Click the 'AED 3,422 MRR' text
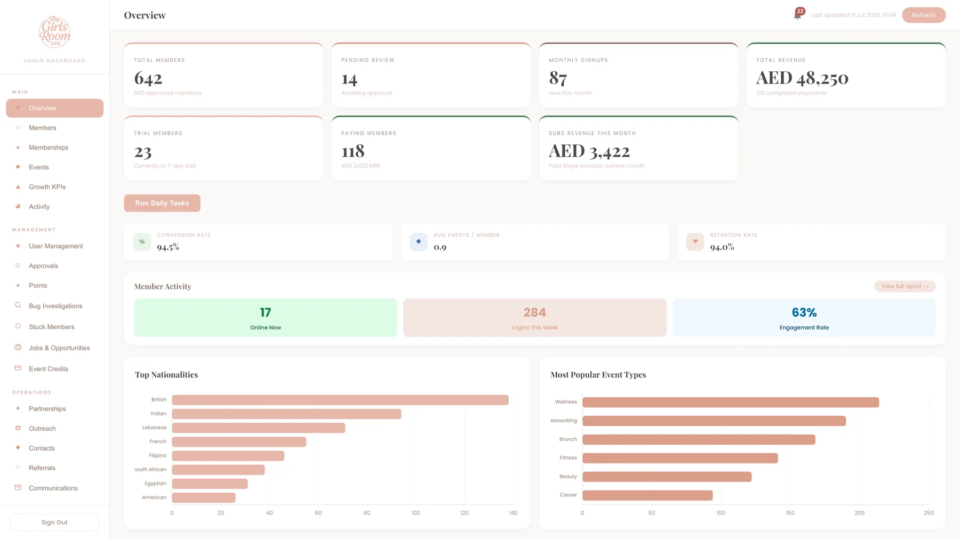Viewport: 960px width, 539px height. pyautogui.click(x=361, y=166)
